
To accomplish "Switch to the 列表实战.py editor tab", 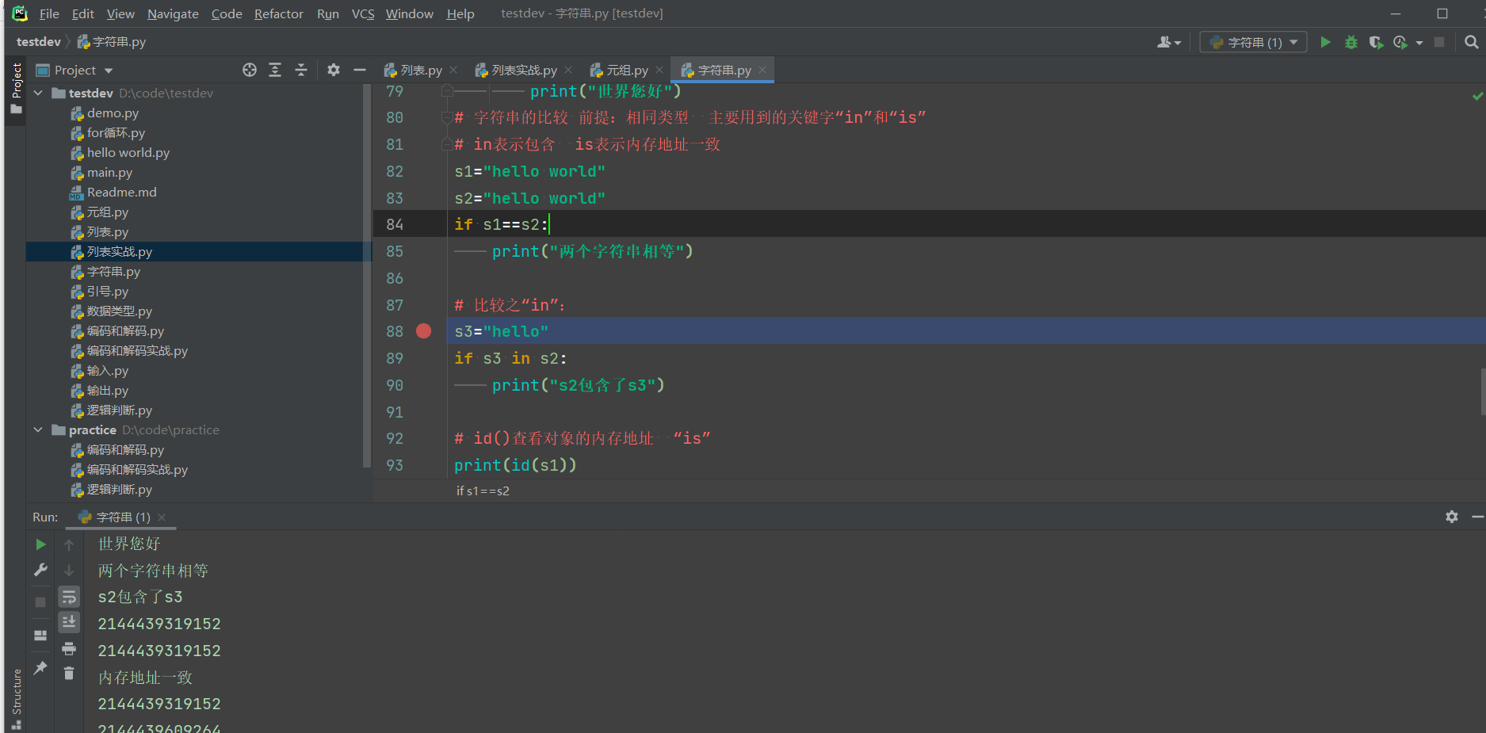I will point(523,70).
